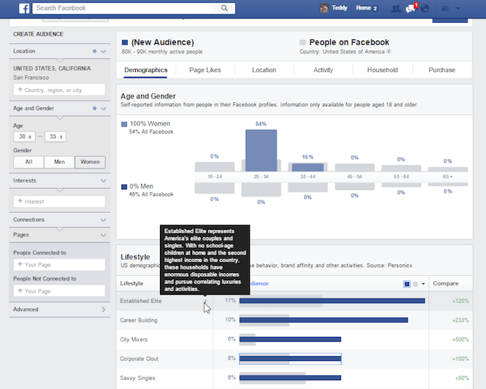The image size is (486, 389).
Task: Click in the Search Facebook field
Action: 123,8
